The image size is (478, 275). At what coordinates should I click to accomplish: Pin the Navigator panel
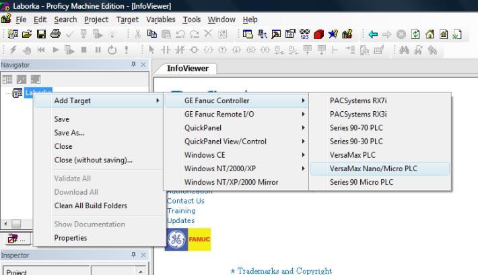pyautogui.click(x=133, y=65)
